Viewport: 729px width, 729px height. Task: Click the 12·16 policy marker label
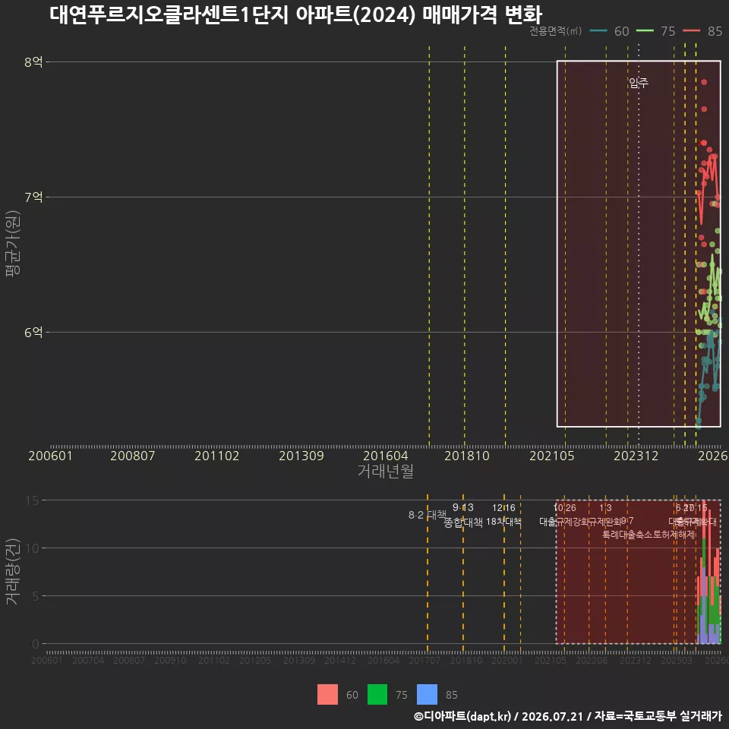[504, 508]
